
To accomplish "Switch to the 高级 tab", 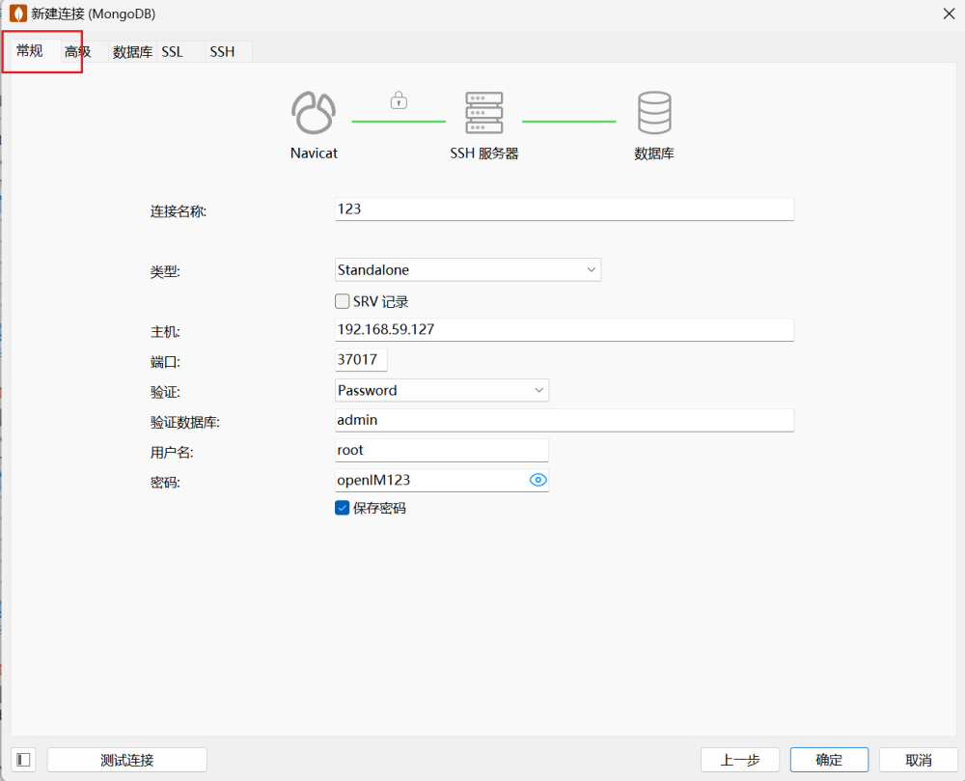I will 78,52.
